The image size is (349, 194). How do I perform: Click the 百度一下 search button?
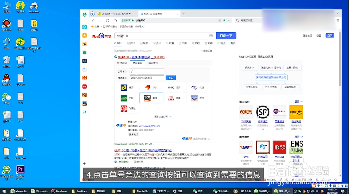[x=226, y=36]
